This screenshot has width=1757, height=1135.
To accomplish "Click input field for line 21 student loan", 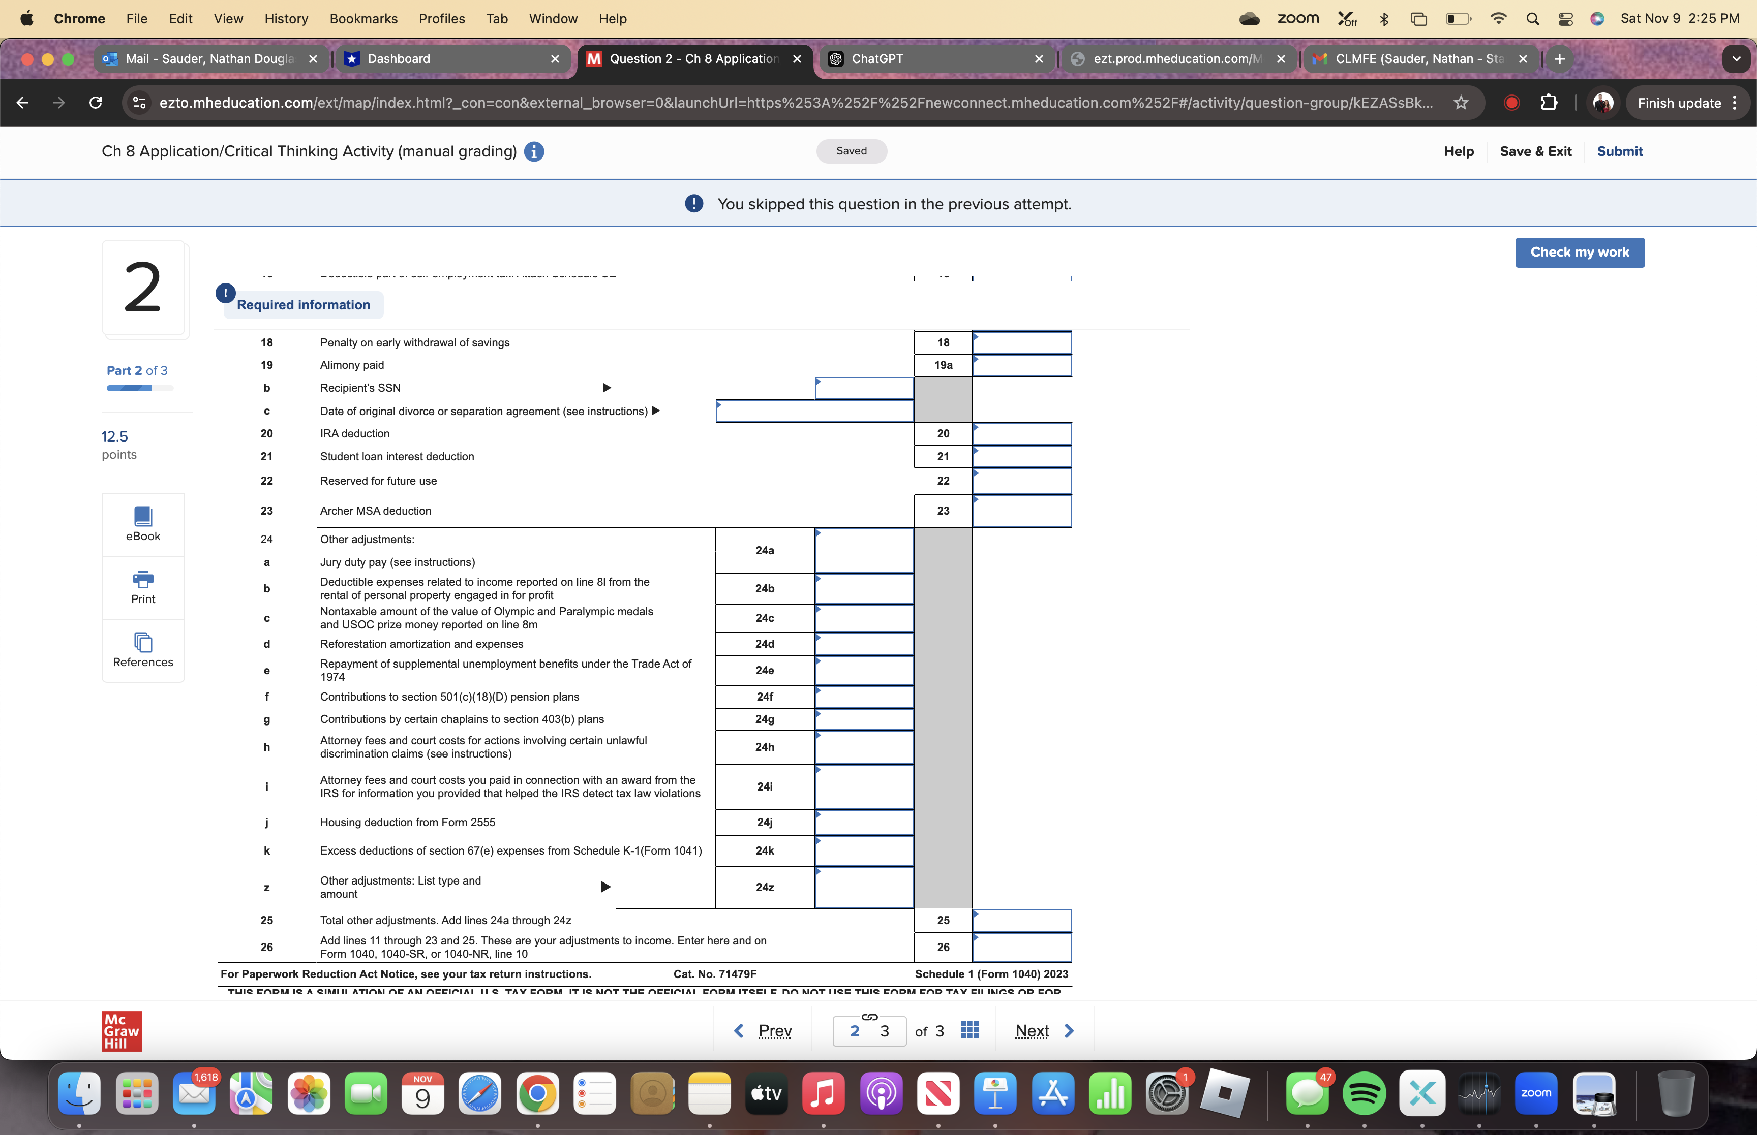I will click(x=1018, y=457).
